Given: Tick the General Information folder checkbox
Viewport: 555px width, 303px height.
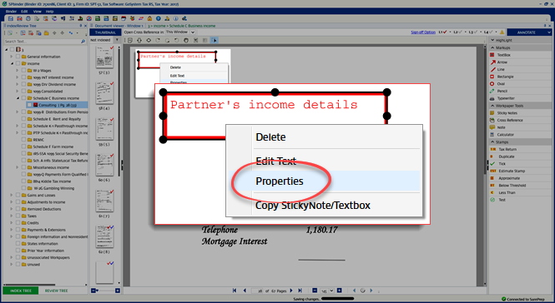Looking at the screenshot, I should pyautogui.click(x=18, y=57).
